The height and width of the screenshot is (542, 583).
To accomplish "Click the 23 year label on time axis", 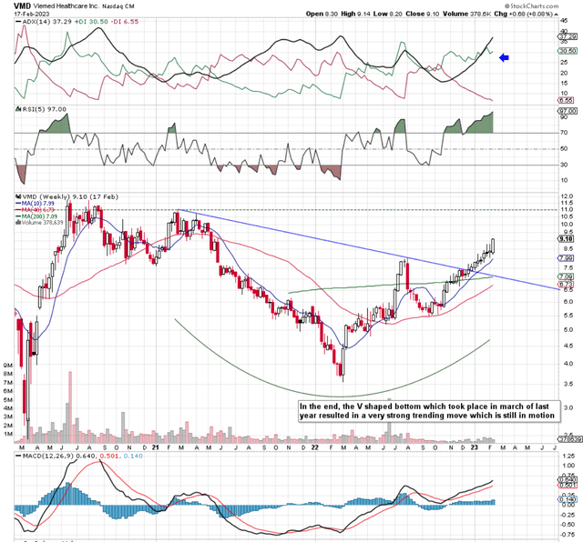I will [474, 447].
